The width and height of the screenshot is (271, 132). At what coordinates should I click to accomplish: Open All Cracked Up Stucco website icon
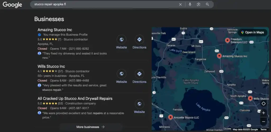tap(139, 104)
